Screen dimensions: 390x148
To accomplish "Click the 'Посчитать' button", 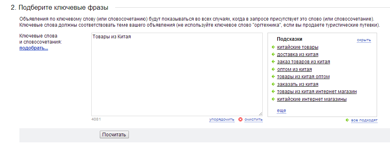I will (x=114, y=135).
